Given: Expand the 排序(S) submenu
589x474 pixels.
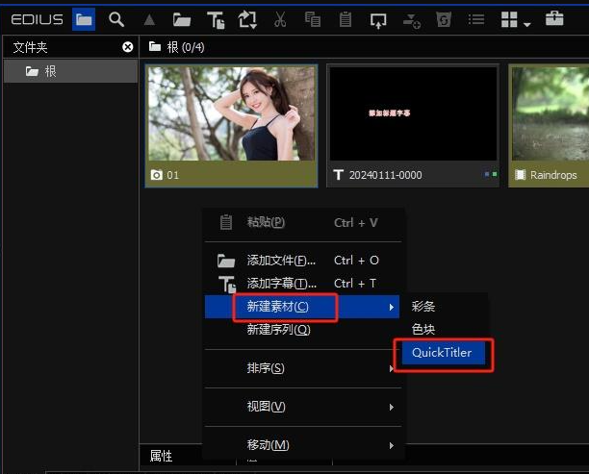Looking at the screenshot, I should click(303, 368).
